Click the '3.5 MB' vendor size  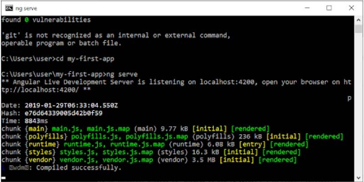pos(204,160)
